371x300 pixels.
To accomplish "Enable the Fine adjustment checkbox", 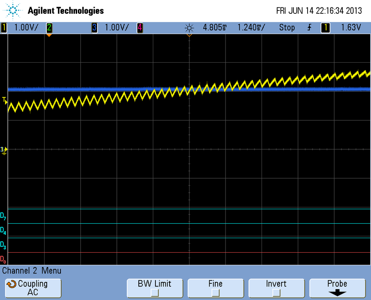I will pyautogui.click(x=215, y=293).
